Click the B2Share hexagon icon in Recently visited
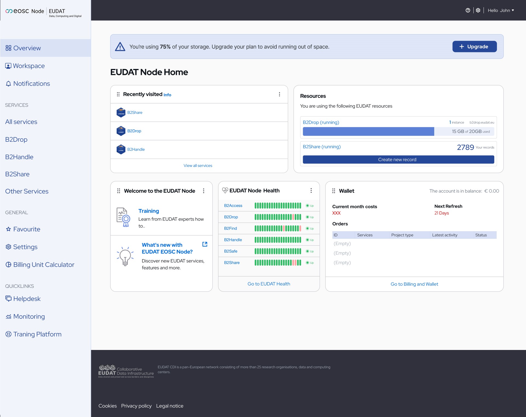This screenshot has width=526, height=417. point(121,112)
